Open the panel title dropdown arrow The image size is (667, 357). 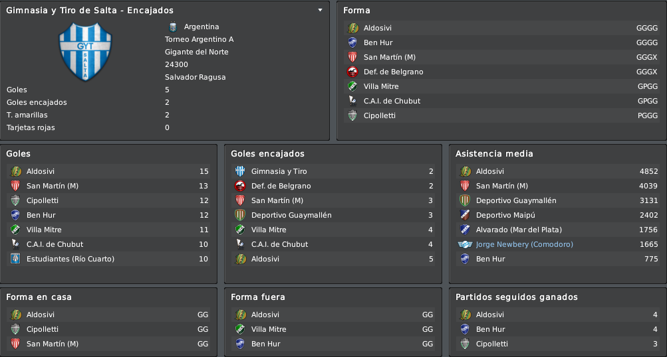tap(320, 10)
